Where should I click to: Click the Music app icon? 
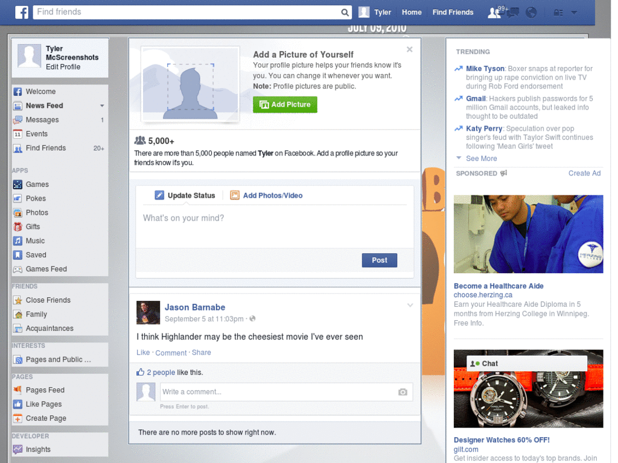18,241
